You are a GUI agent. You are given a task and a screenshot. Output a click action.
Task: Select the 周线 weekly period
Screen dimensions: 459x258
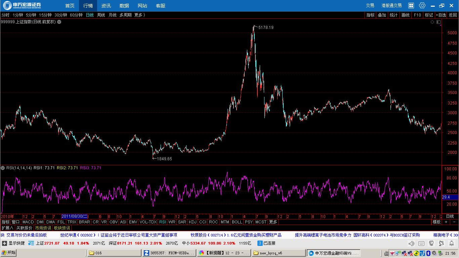pyautogui.click(x=101, y=15)
